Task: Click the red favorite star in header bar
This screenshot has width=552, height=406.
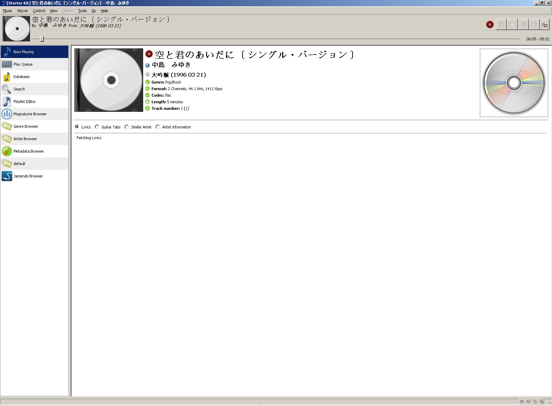Action: point(490,25)
